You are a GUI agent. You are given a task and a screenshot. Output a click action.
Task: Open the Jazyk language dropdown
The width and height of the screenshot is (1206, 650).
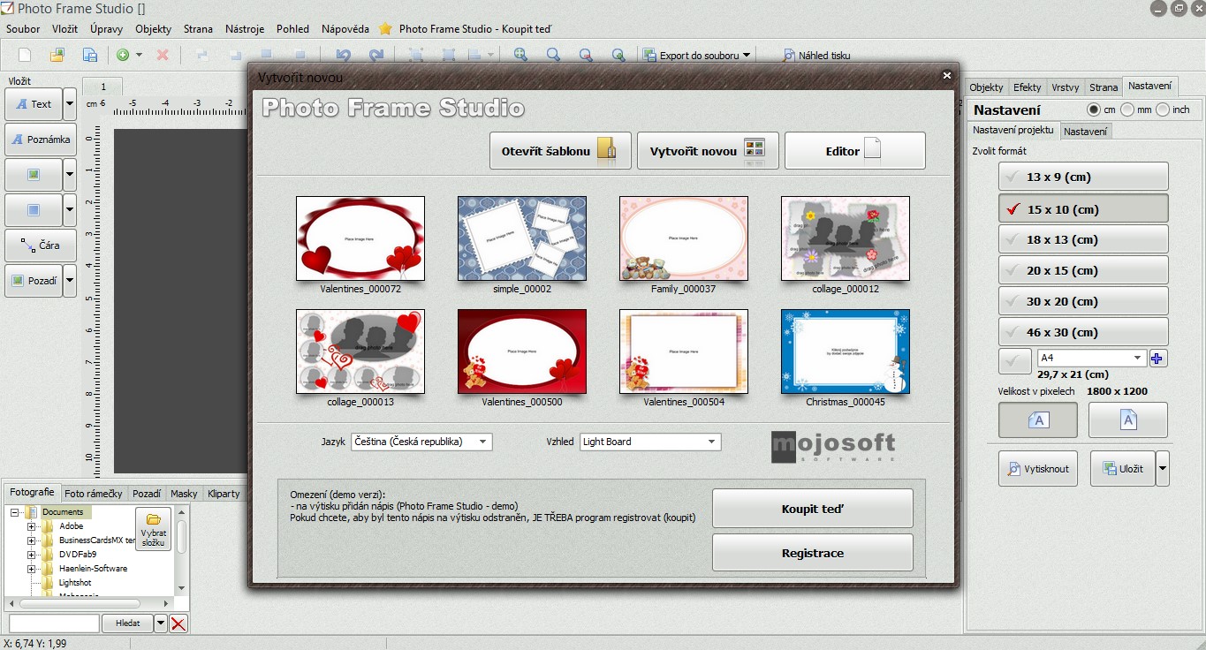pyautogui.click(x=421, y=442)
